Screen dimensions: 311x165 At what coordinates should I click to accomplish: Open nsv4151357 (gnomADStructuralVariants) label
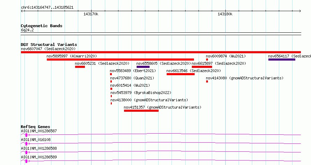(x=162, y=107)
